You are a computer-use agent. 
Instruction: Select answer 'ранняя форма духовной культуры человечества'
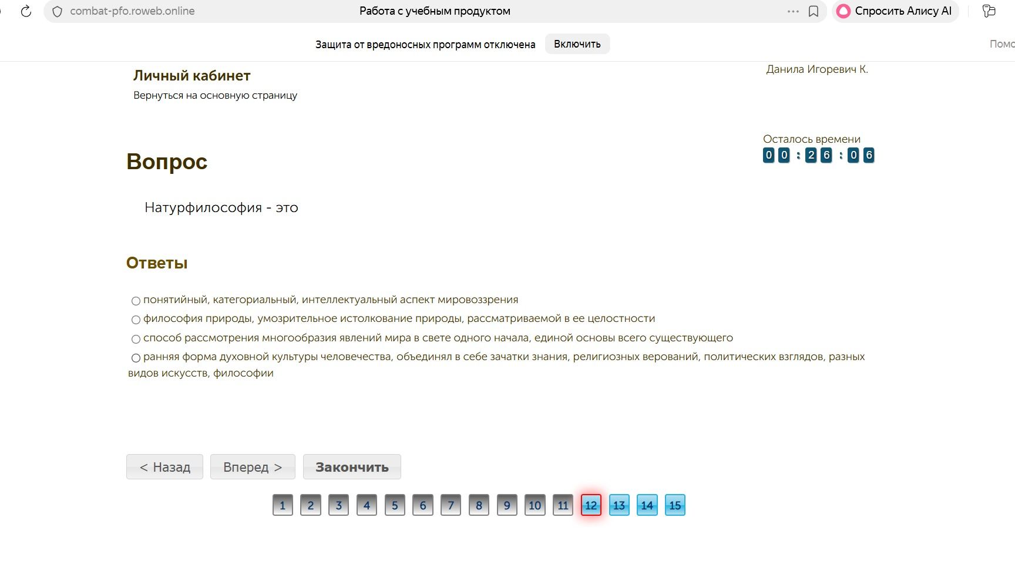pos(136,358)
